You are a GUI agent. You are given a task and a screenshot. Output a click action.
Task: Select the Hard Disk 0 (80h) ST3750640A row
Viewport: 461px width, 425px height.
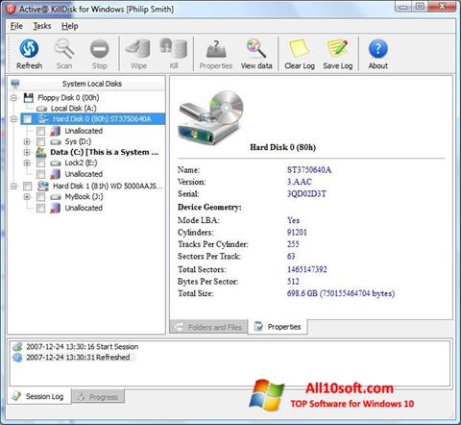click(93, 119)
